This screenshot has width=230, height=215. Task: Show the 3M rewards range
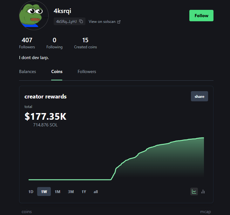click(71, 192)
